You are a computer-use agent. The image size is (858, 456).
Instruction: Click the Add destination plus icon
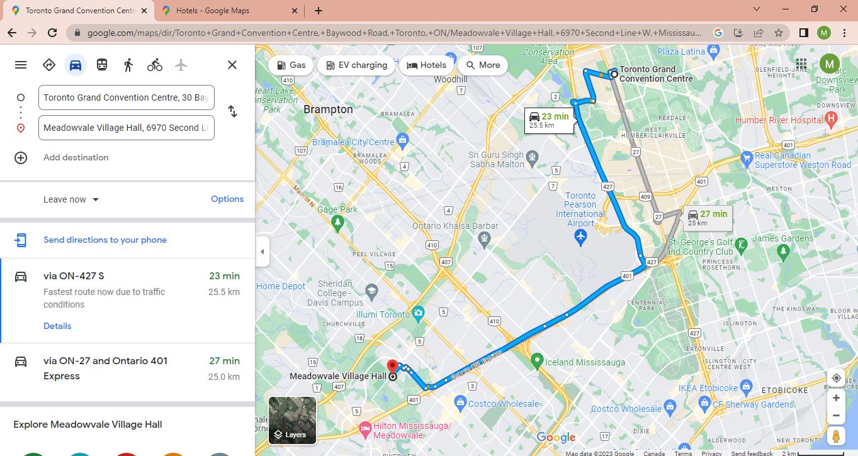click(21, 158)
